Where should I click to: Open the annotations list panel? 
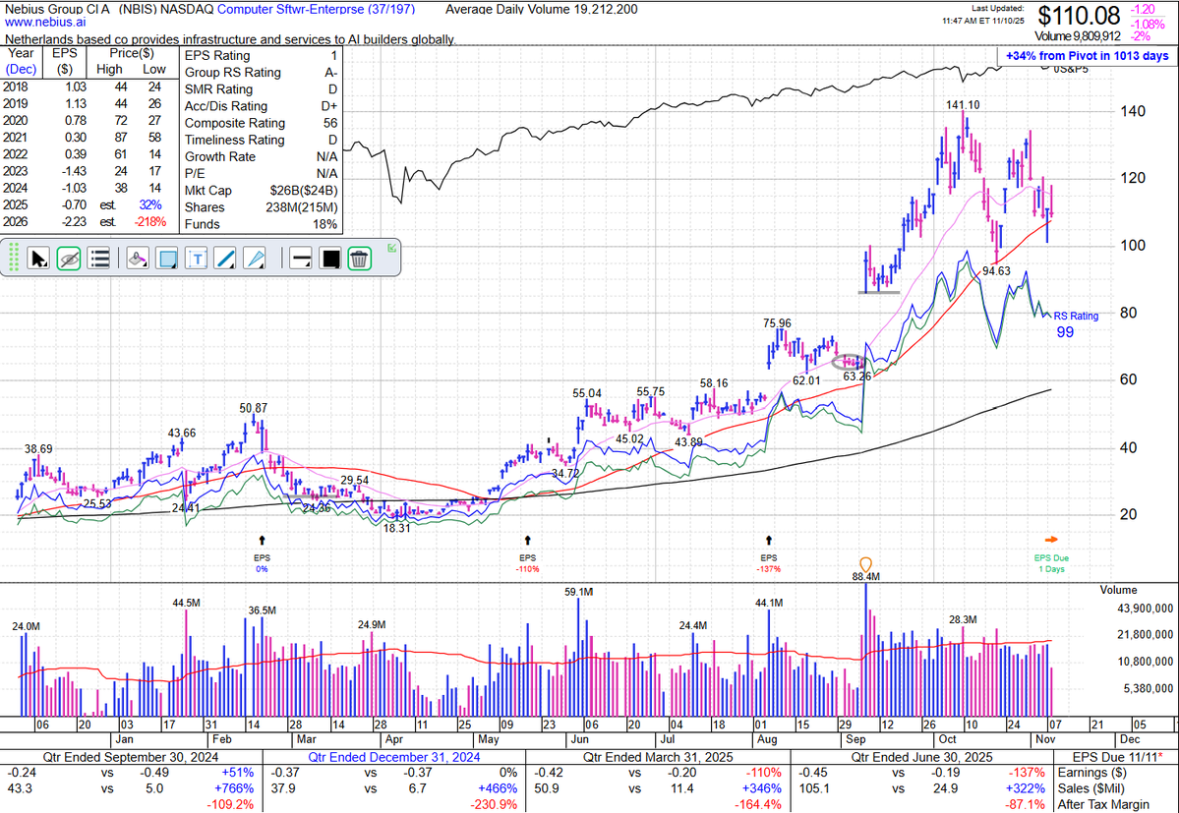click(96, 258)
